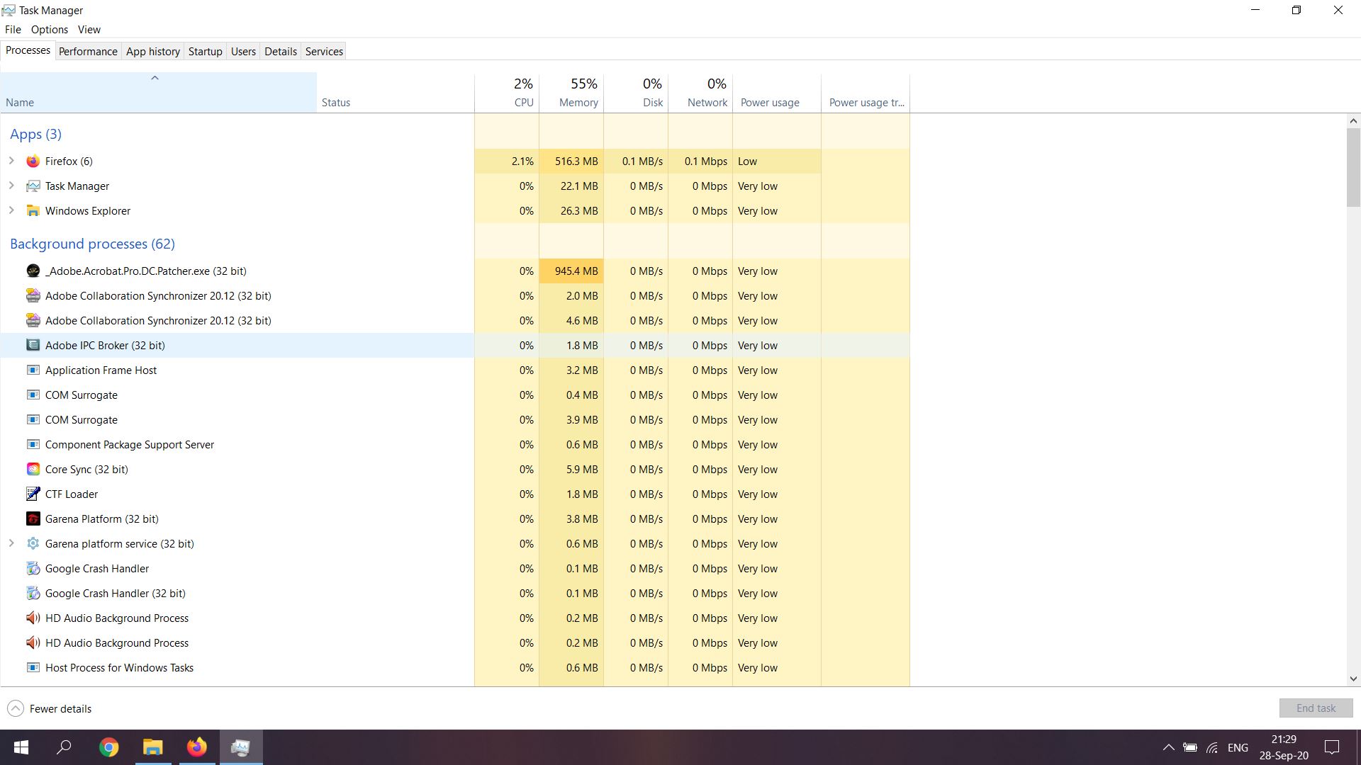This screenshot has width=1361, height=765.
Task: Show hidden system tray icons
Action: 1169,747
